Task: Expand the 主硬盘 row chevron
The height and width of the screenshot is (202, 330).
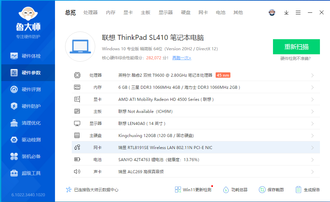Action: [x=313, y=136]
